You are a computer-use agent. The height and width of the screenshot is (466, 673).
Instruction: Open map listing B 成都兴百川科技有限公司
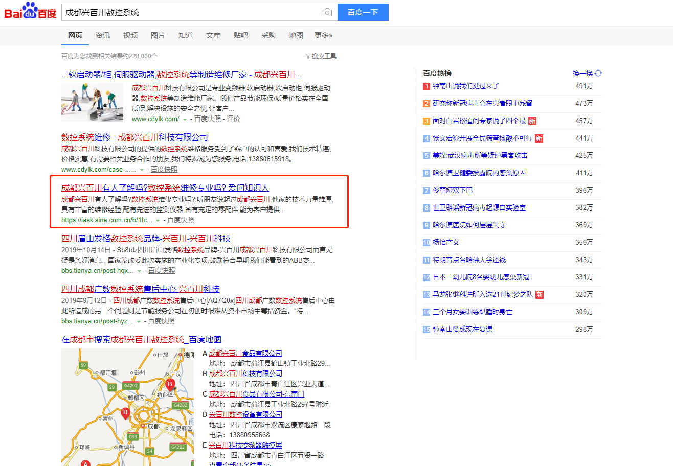tap(245, 374)
